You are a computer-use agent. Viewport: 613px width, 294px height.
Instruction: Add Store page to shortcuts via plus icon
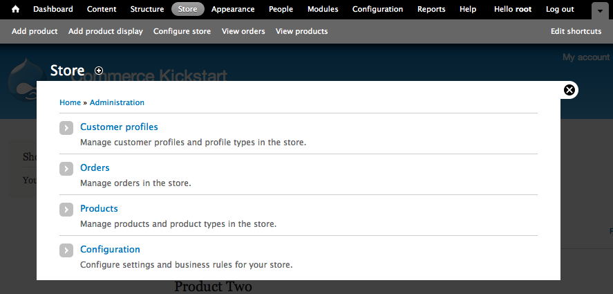point(99,71)
